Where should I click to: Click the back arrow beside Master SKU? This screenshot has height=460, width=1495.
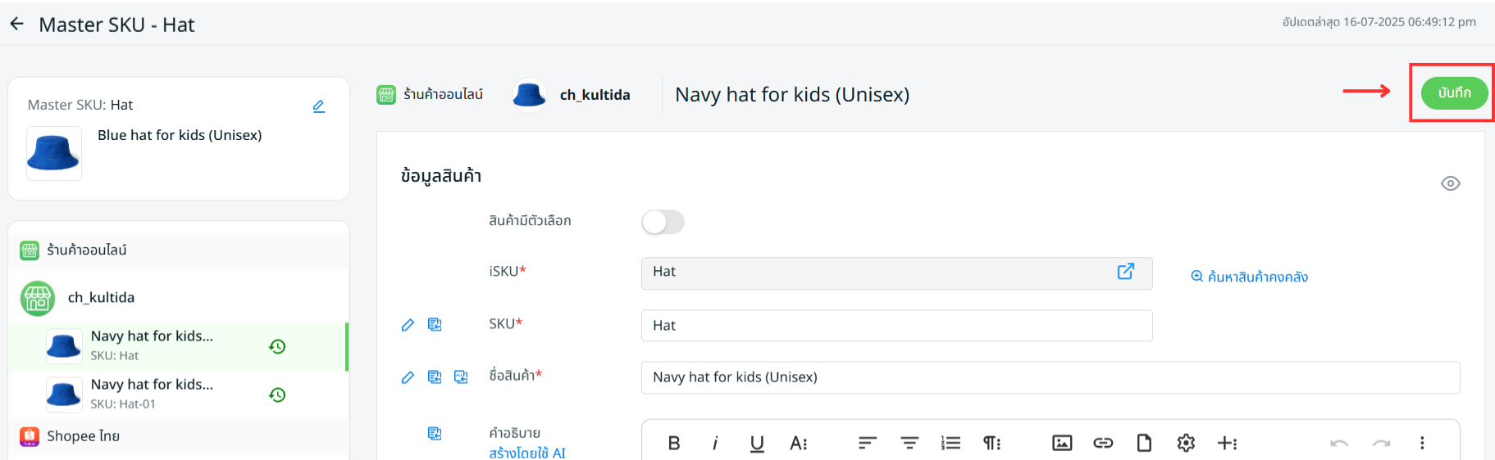[x=17, y=25]
